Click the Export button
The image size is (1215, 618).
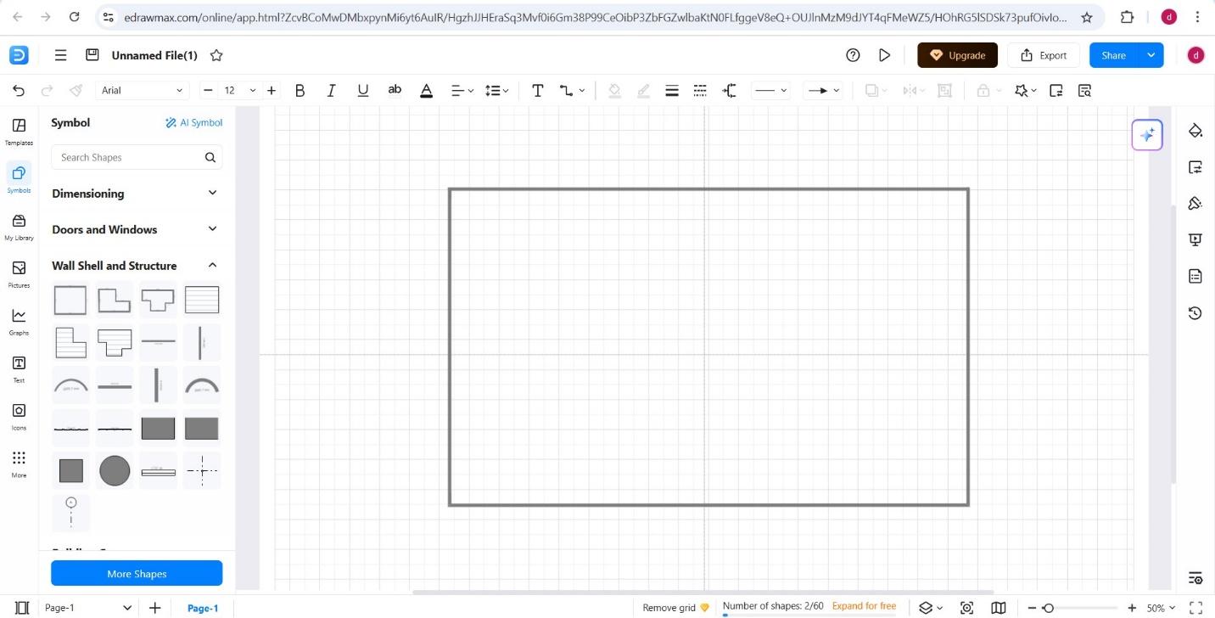pyautogui.click(x=1044, y=55)
